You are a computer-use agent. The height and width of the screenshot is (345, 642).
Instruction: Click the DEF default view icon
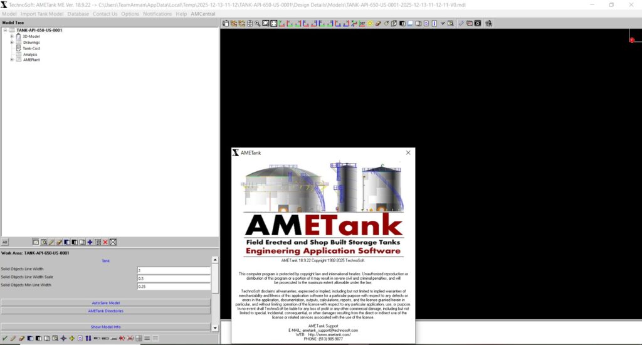click(x=362, y=23)
